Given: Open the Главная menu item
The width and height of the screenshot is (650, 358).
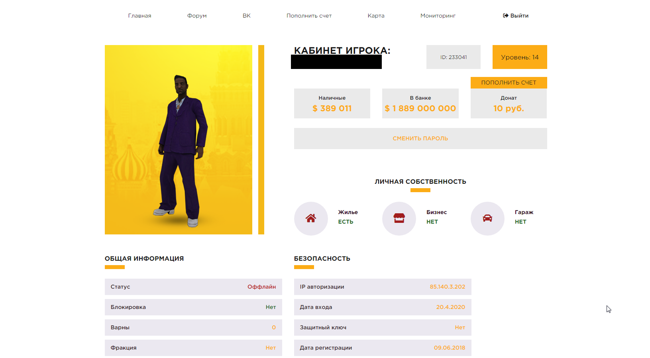Looking at the screenshot, I should (x=139, y=16).
